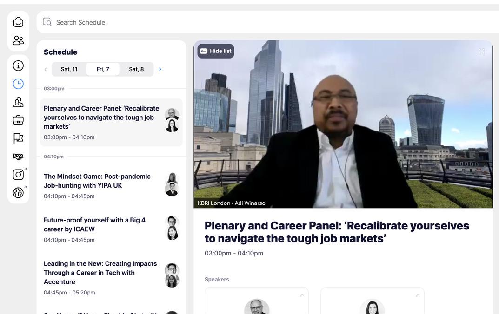
Task: Open the Instagram external link icon
Action: click(x=19, y=174)
